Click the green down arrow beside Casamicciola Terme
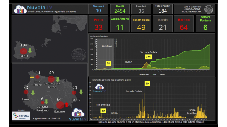The height and width of the screenshot is (127, 227). point(58,80)
